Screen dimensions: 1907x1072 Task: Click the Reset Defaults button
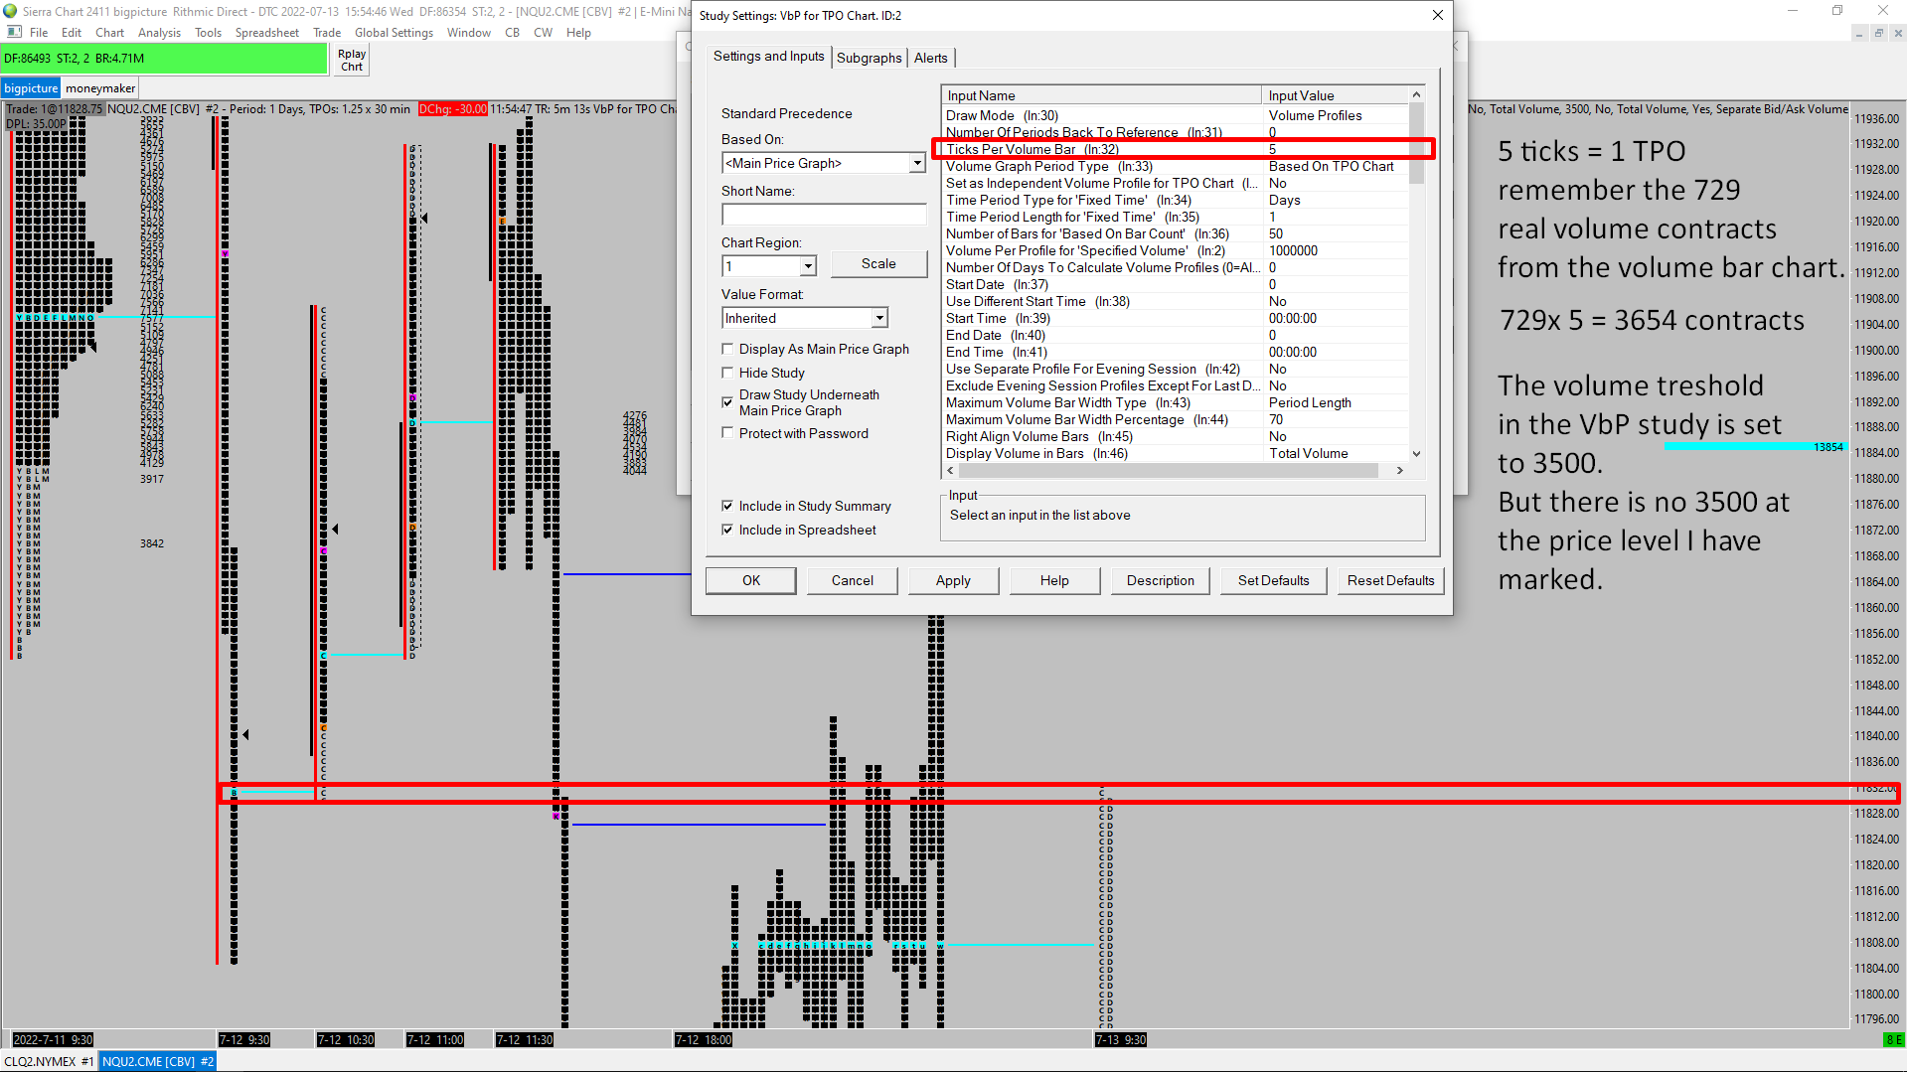point(1389,580)
